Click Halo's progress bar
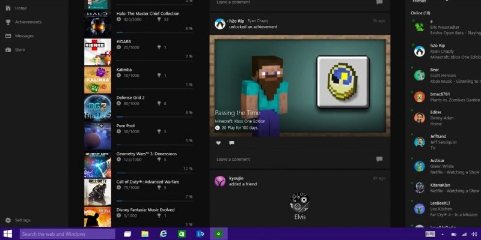Screen dimensions: 481x240 pyautogui.click(x=155, y=32)
